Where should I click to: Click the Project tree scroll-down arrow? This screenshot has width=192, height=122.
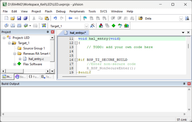[52, 71]
